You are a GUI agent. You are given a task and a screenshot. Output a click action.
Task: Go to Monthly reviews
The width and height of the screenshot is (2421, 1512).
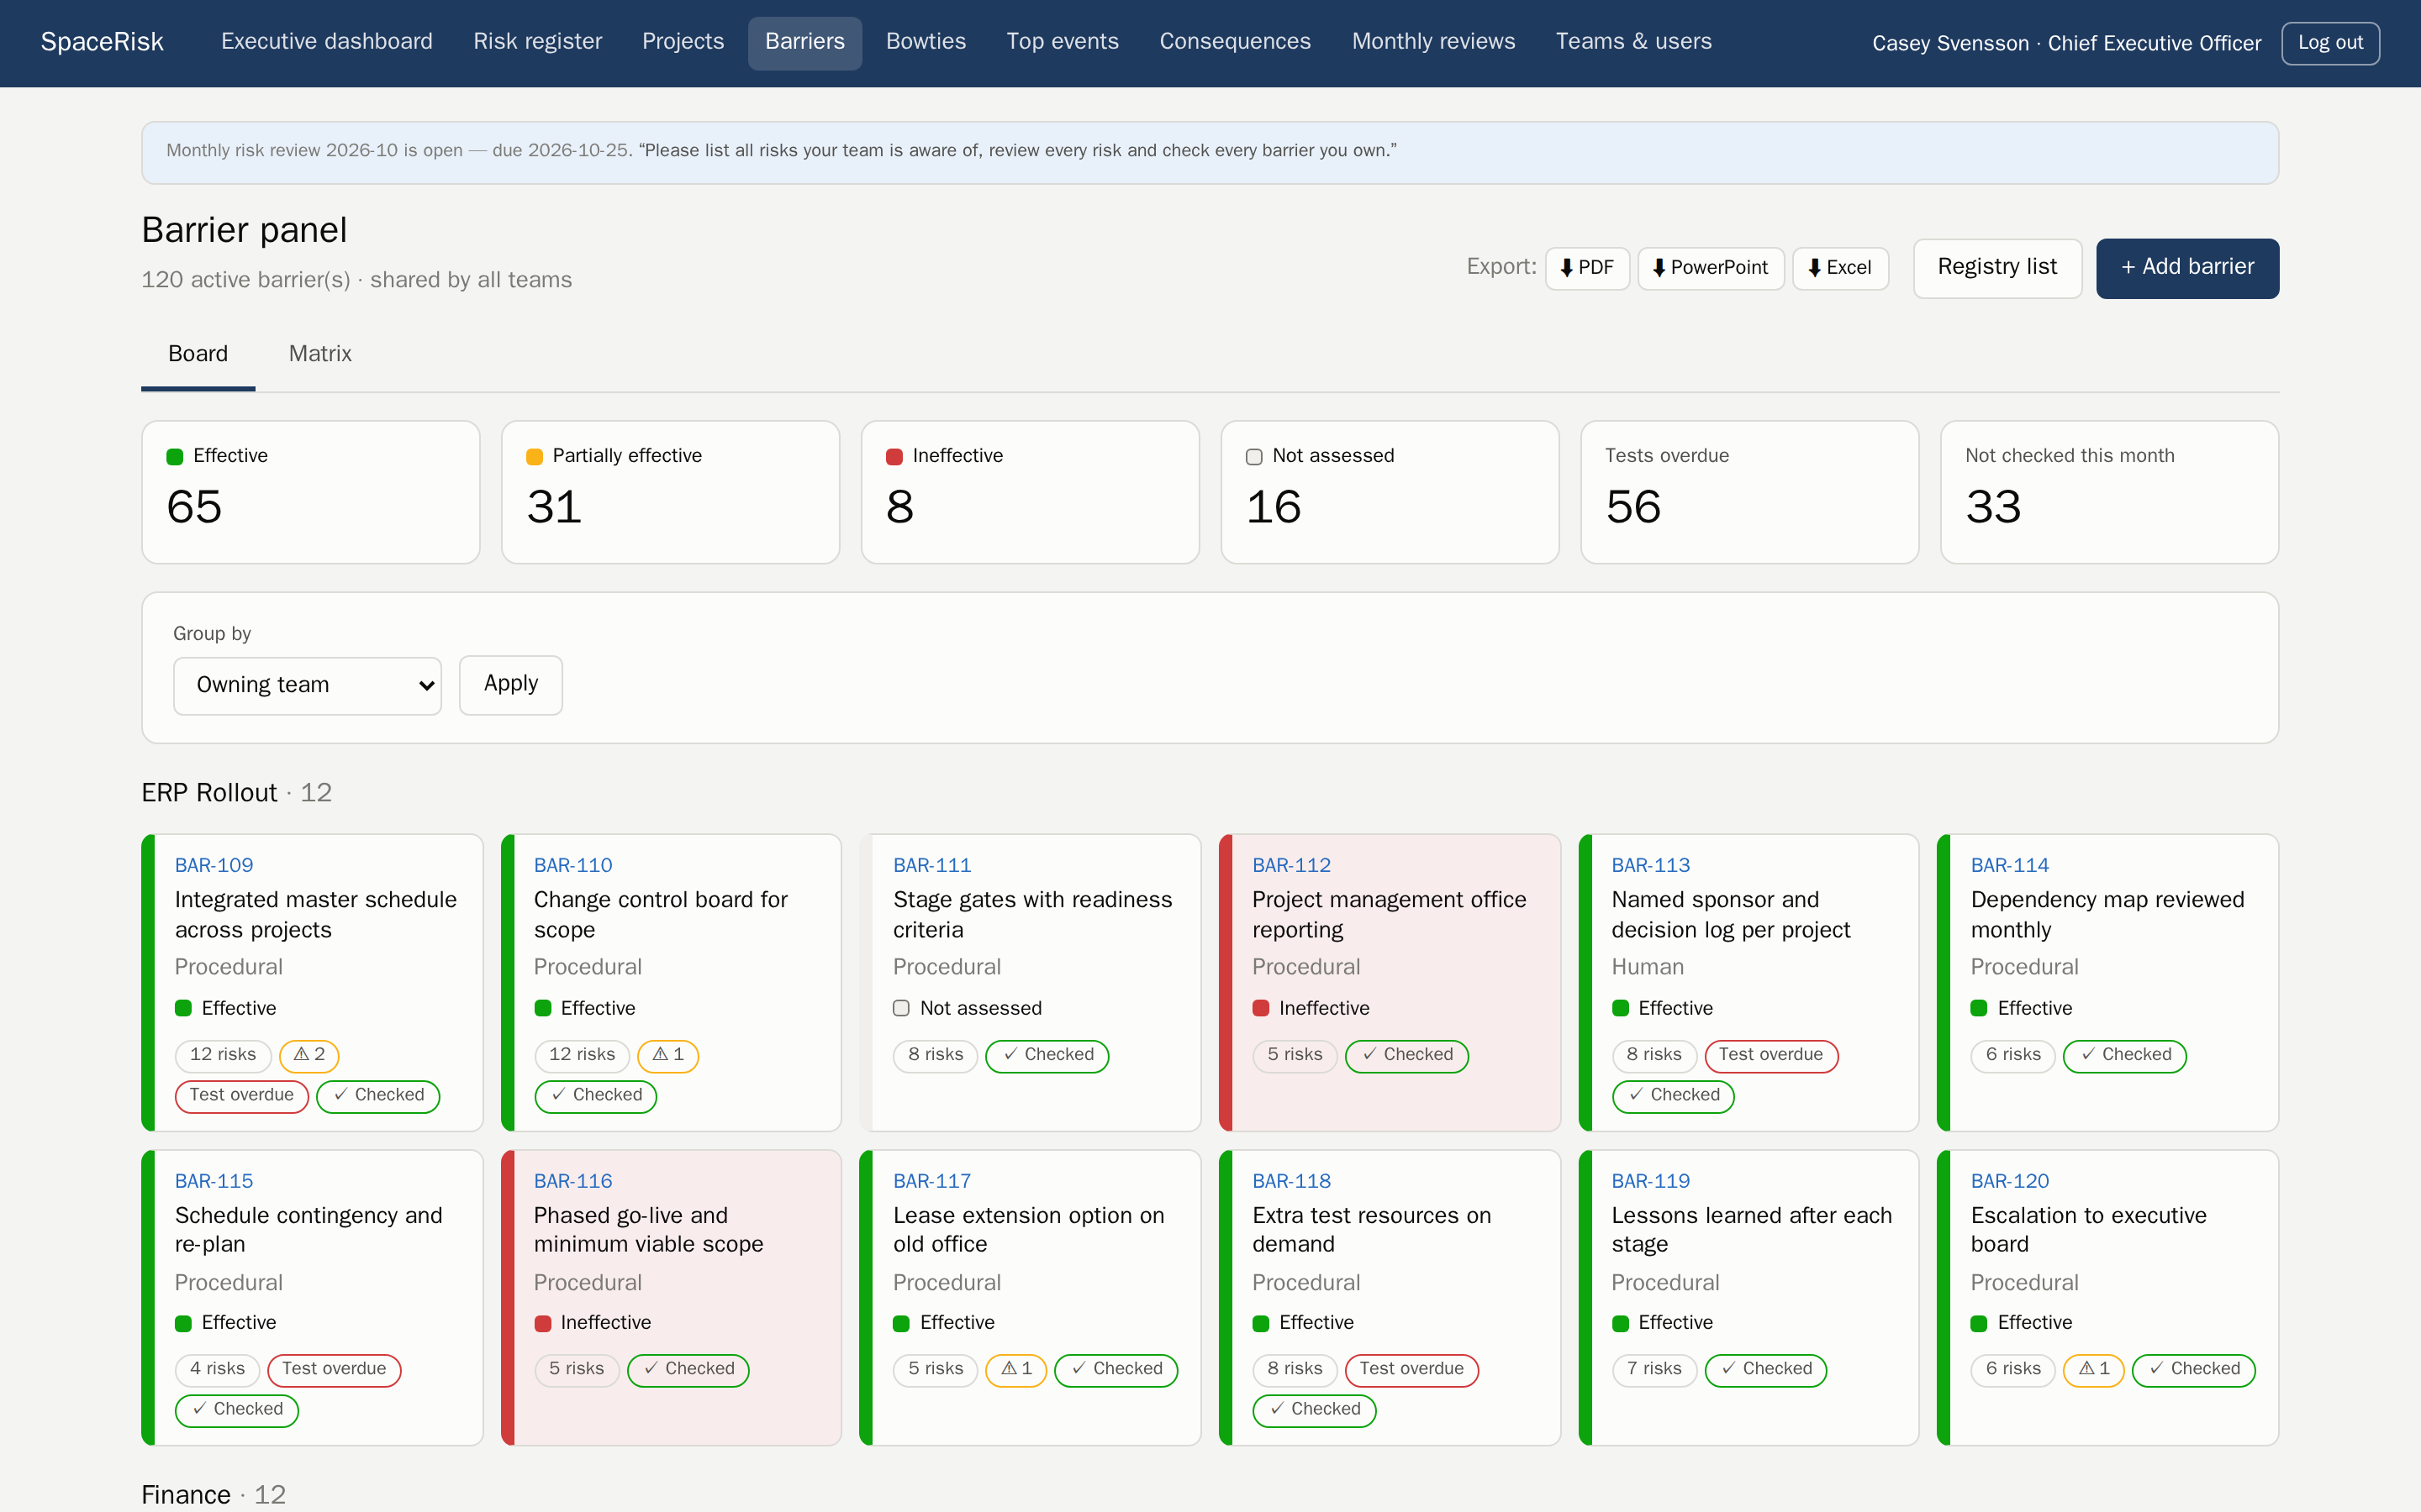click(x=1432, y=42)
